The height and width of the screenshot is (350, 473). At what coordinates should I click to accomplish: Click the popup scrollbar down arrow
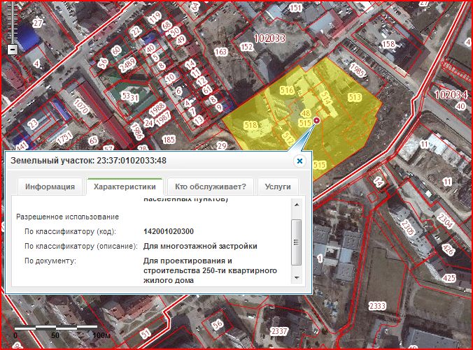(296, 277)
